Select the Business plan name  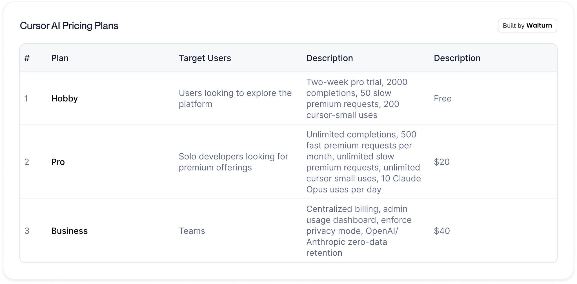[69, 231]
